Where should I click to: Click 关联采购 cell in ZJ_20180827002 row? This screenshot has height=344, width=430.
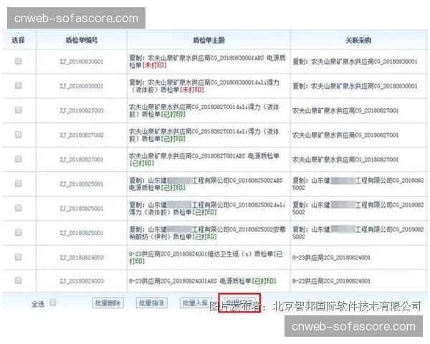(345, 135)
